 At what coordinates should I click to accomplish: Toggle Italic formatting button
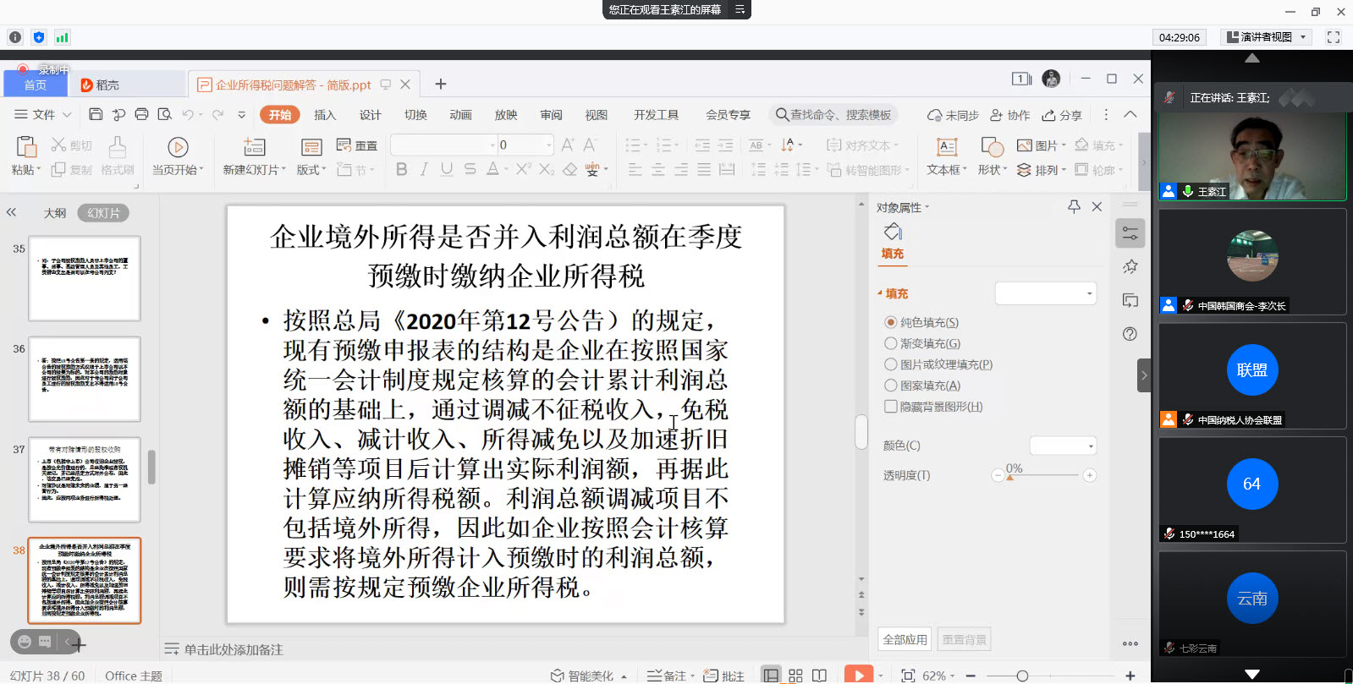click(424, 169)
